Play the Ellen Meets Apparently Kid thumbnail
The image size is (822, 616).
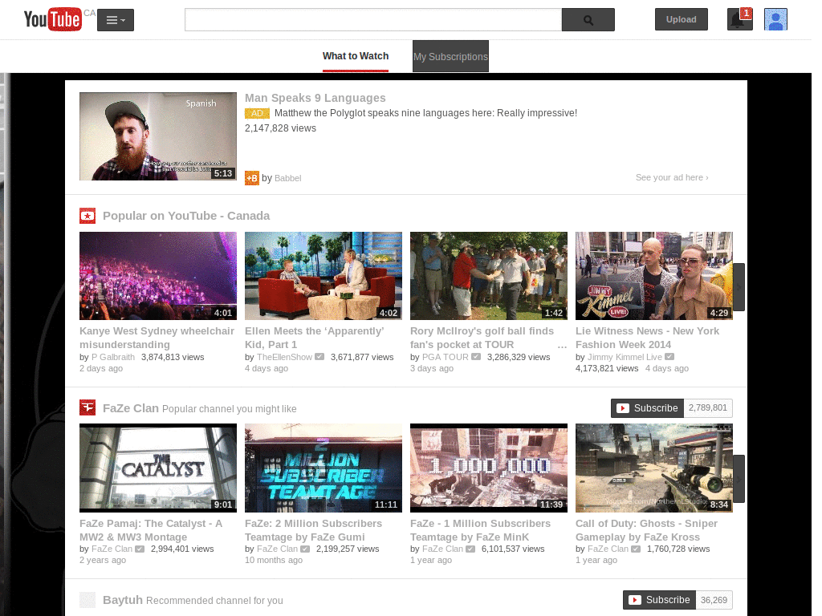pos(324,276)
